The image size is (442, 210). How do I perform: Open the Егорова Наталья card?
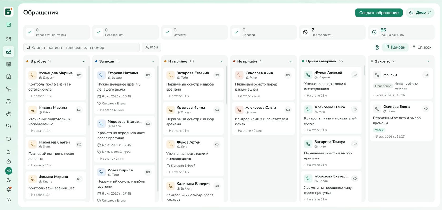tap(124, 91)
